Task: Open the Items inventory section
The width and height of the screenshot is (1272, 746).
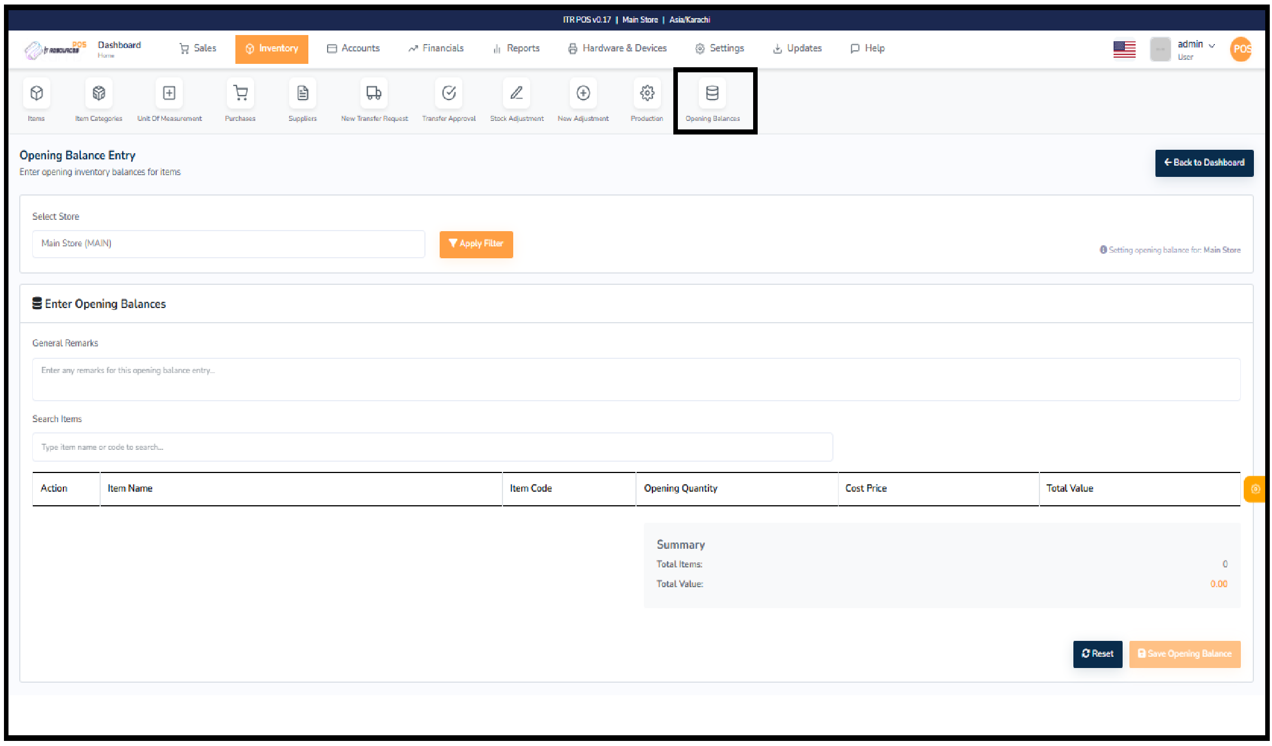Action: point(36,101)
